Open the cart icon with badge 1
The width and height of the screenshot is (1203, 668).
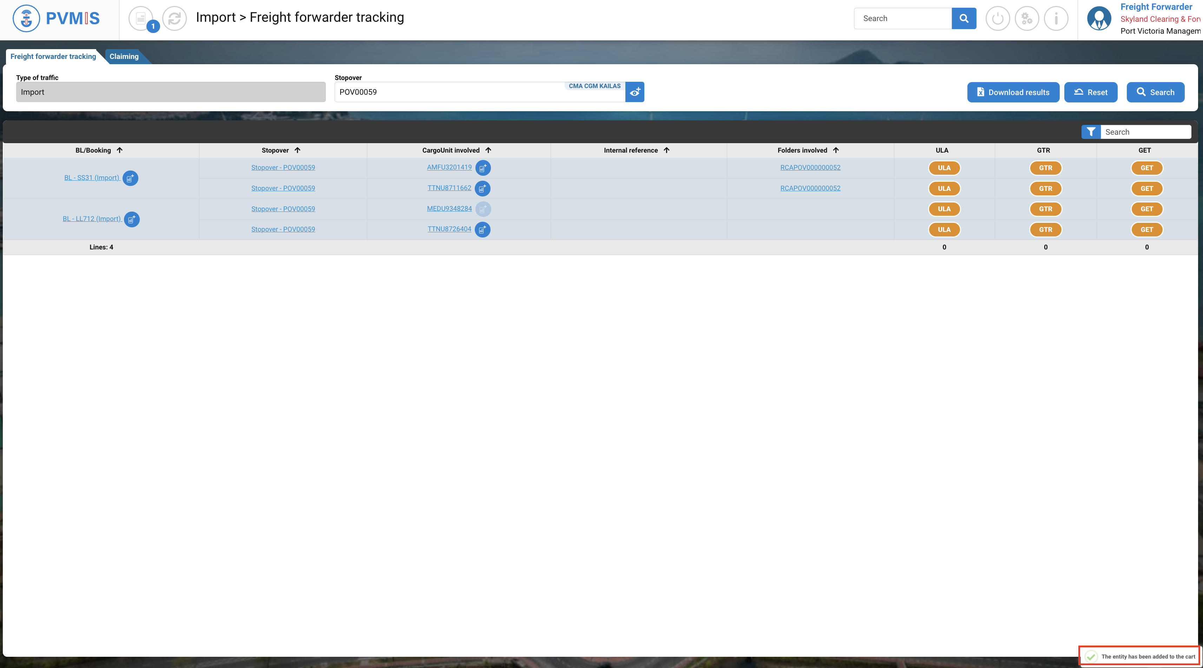(x=141, y=19)
